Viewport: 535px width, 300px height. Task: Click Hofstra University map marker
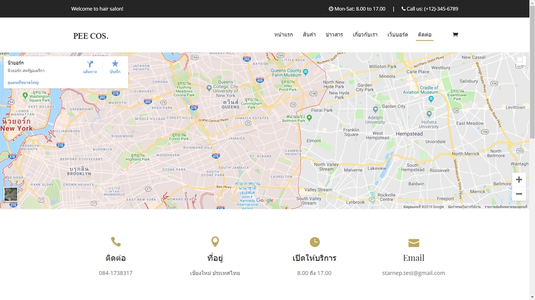(x=429, y=114)
